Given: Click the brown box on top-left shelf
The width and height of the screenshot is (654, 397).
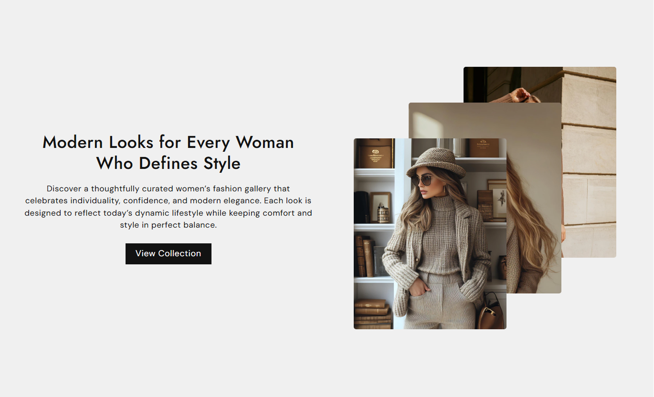Looking at the screenshot, I should [375, 153].
